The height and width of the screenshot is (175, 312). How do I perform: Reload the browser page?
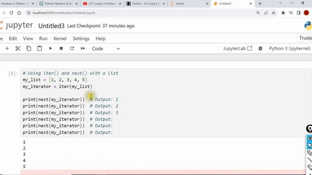pyautogui.click(x=11, y=13)
